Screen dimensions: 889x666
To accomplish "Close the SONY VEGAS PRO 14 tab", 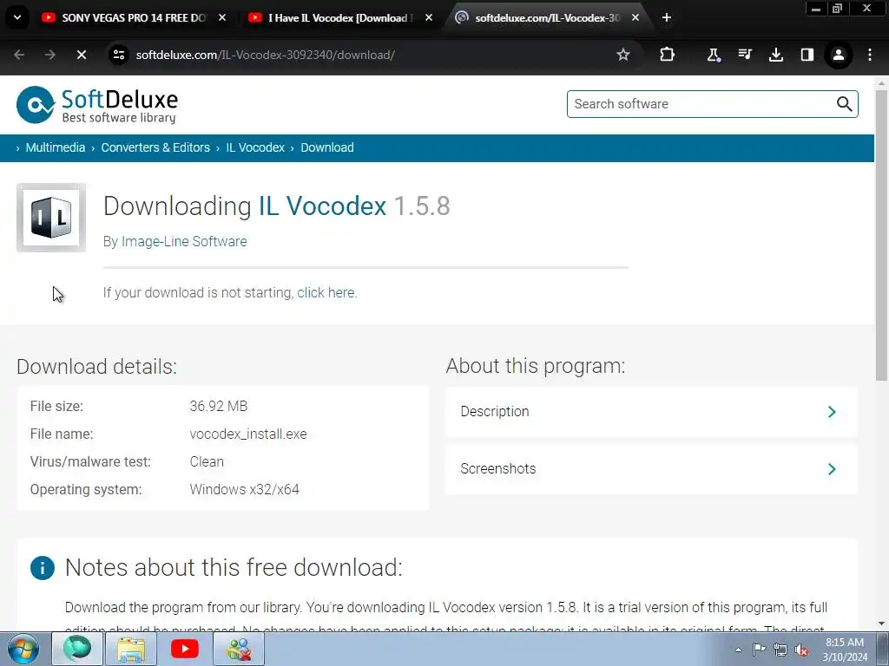I will click(x=222, y=17).
